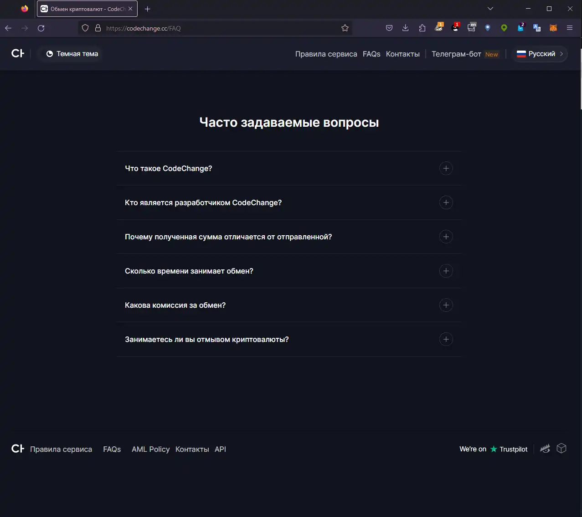The height and width of the screenshot is (517, 582).
Task: Open the MetaMask fox extension
Action: (x=553, y=28)
